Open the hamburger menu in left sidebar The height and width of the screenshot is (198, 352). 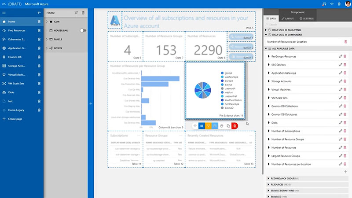[x=4, y=13]
